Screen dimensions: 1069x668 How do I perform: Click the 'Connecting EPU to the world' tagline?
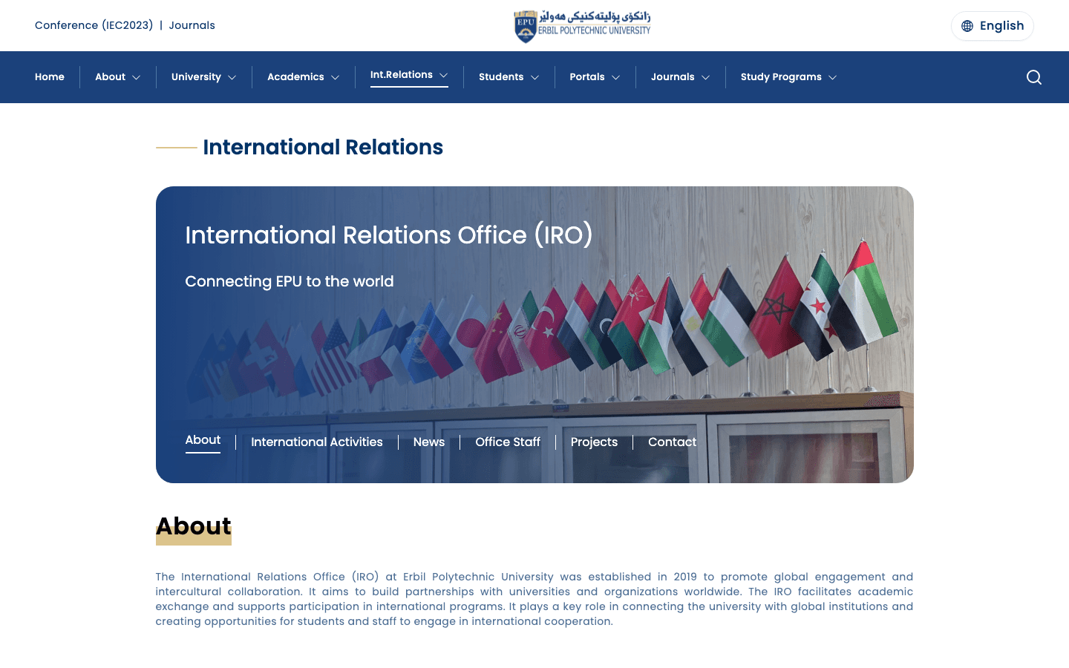(290, 281)
